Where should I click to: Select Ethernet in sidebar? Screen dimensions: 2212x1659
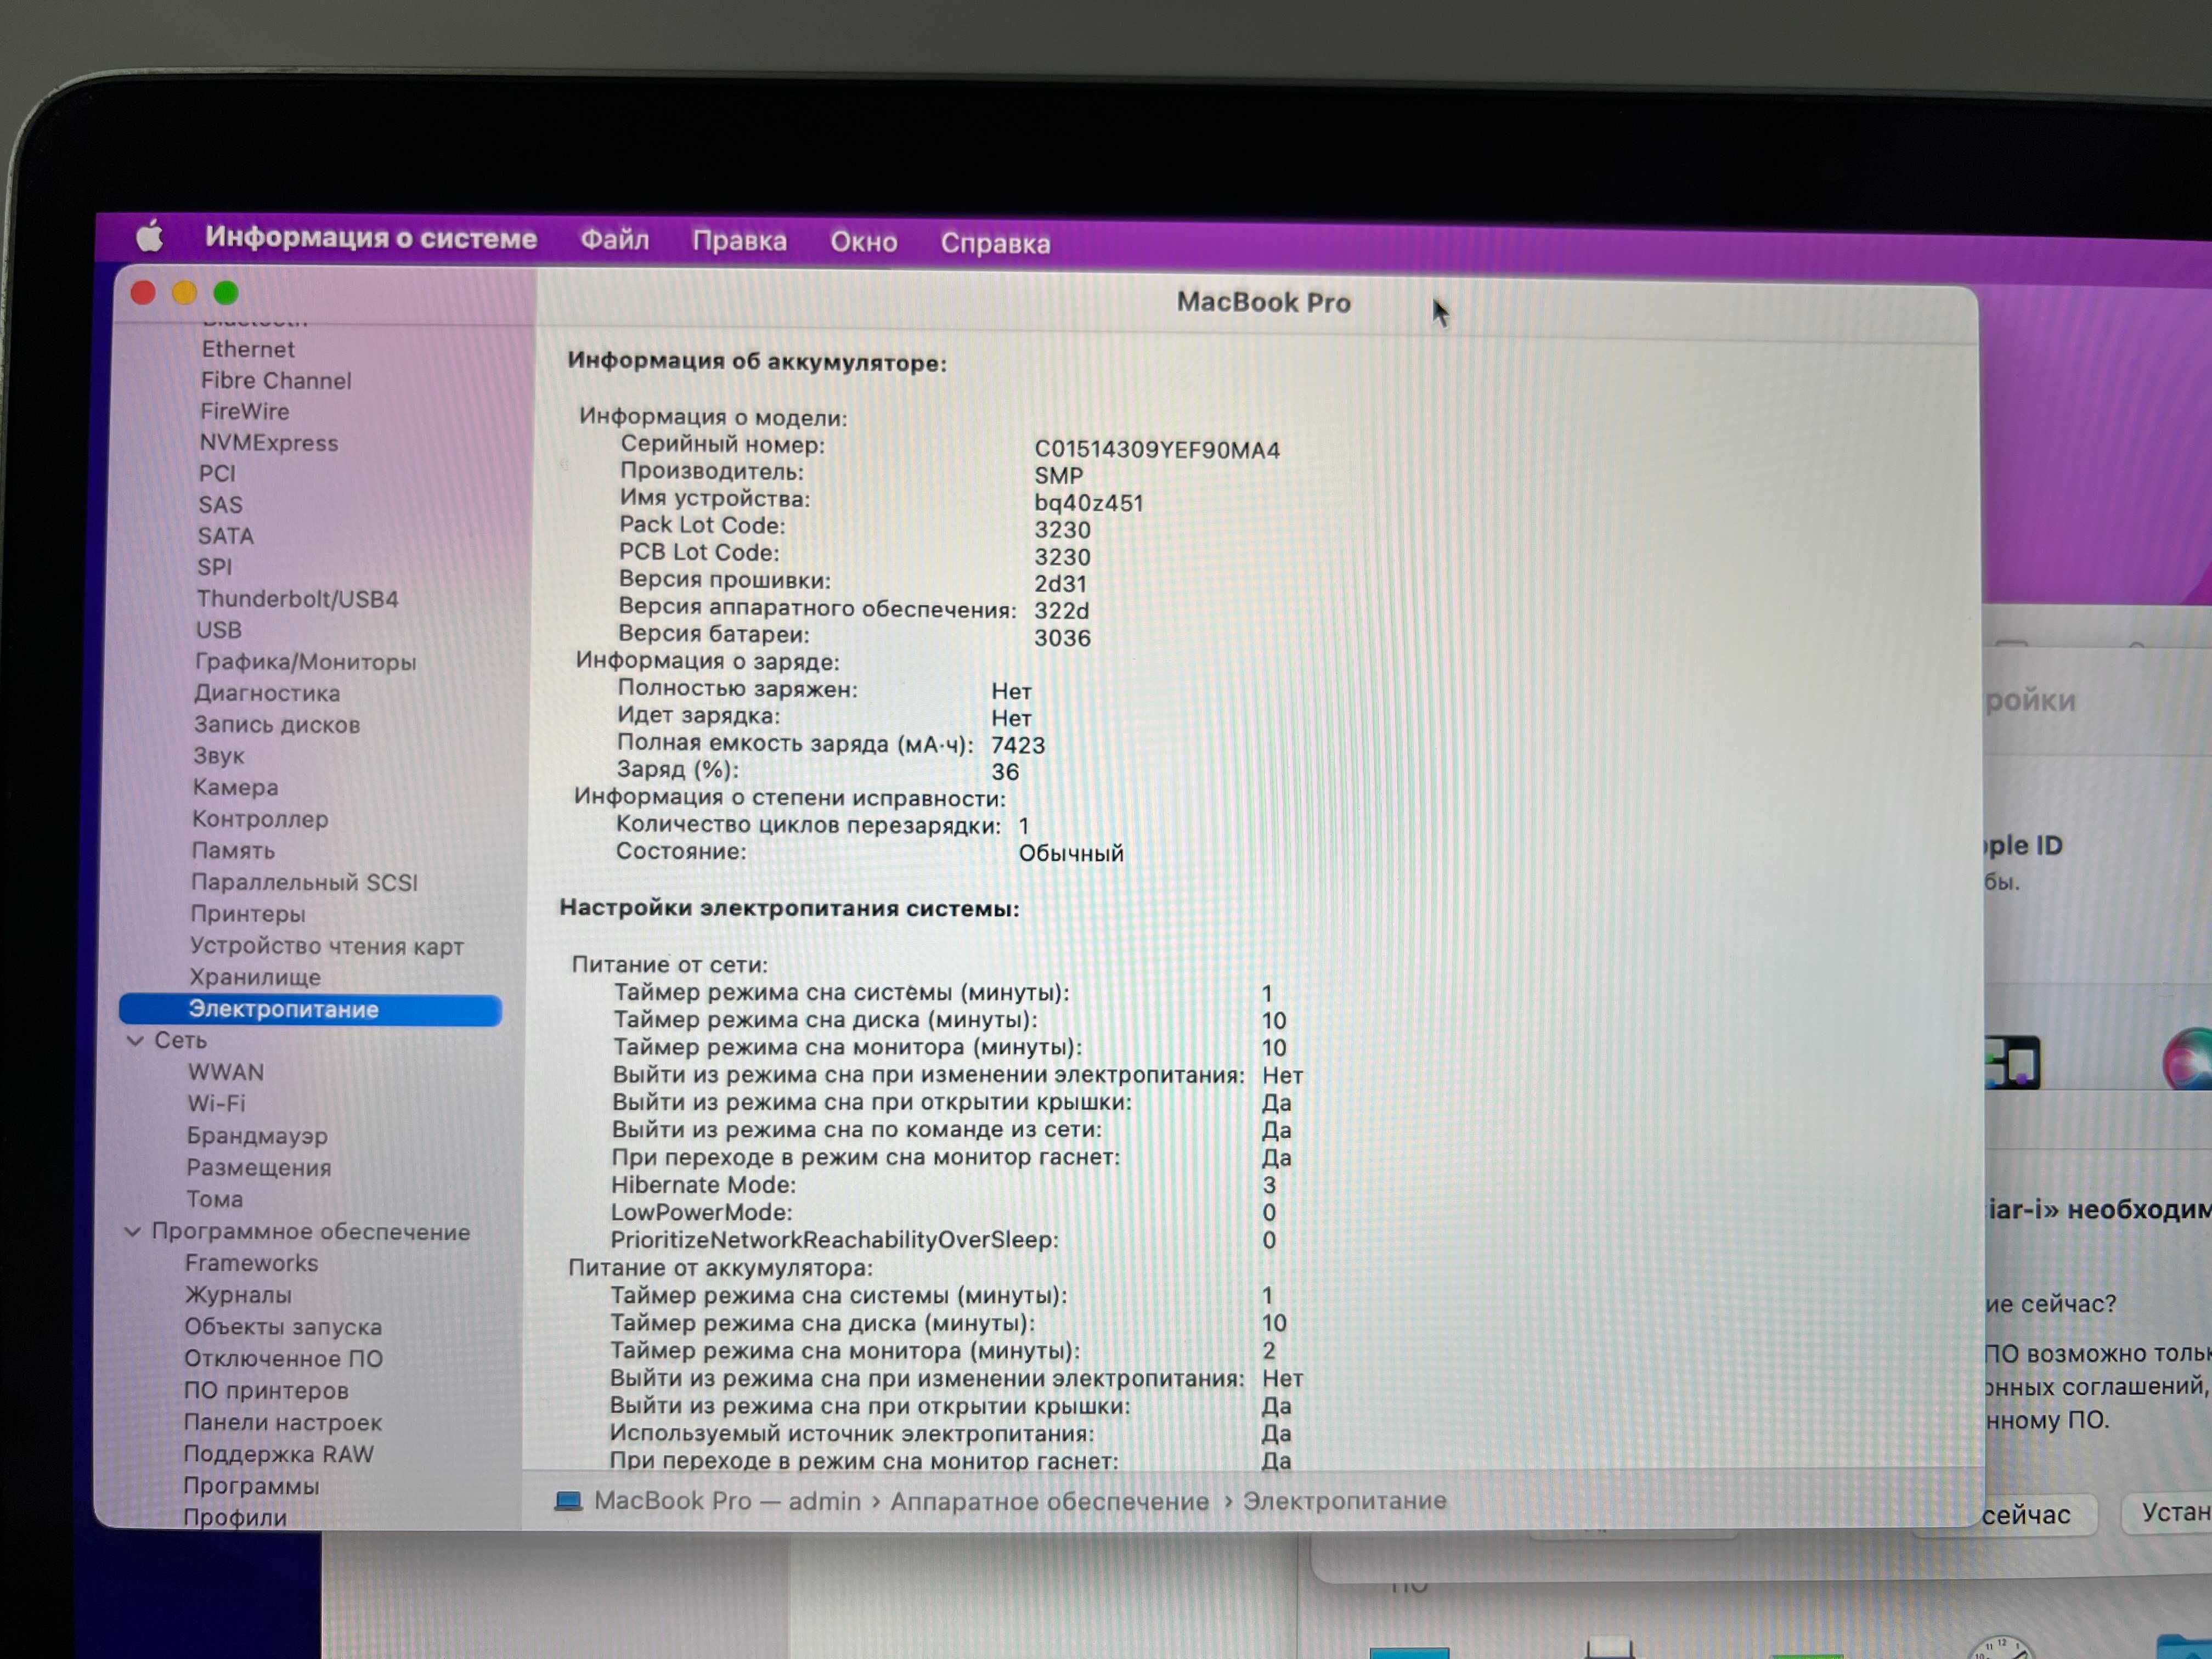[248, 349]
